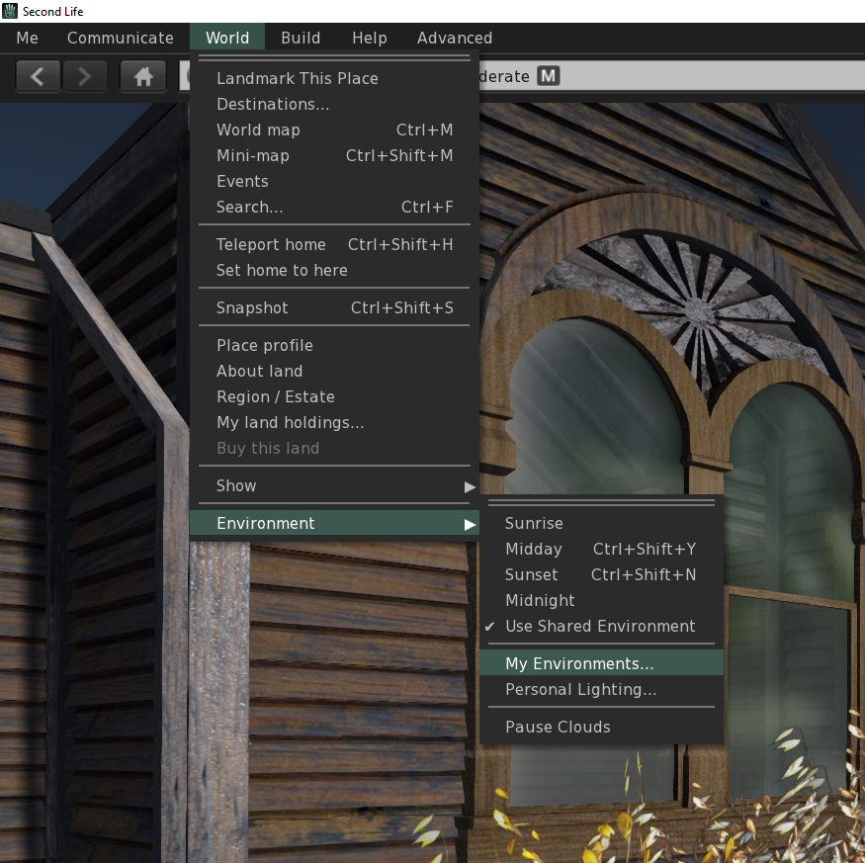
Task: Open My Environments dialog
Action: [x=579, y=663]
